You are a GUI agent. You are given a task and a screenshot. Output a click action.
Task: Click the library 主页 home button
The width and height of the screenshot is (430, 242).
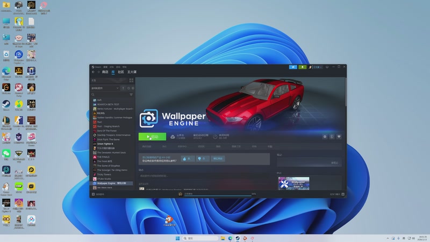[x=109, y=80]
